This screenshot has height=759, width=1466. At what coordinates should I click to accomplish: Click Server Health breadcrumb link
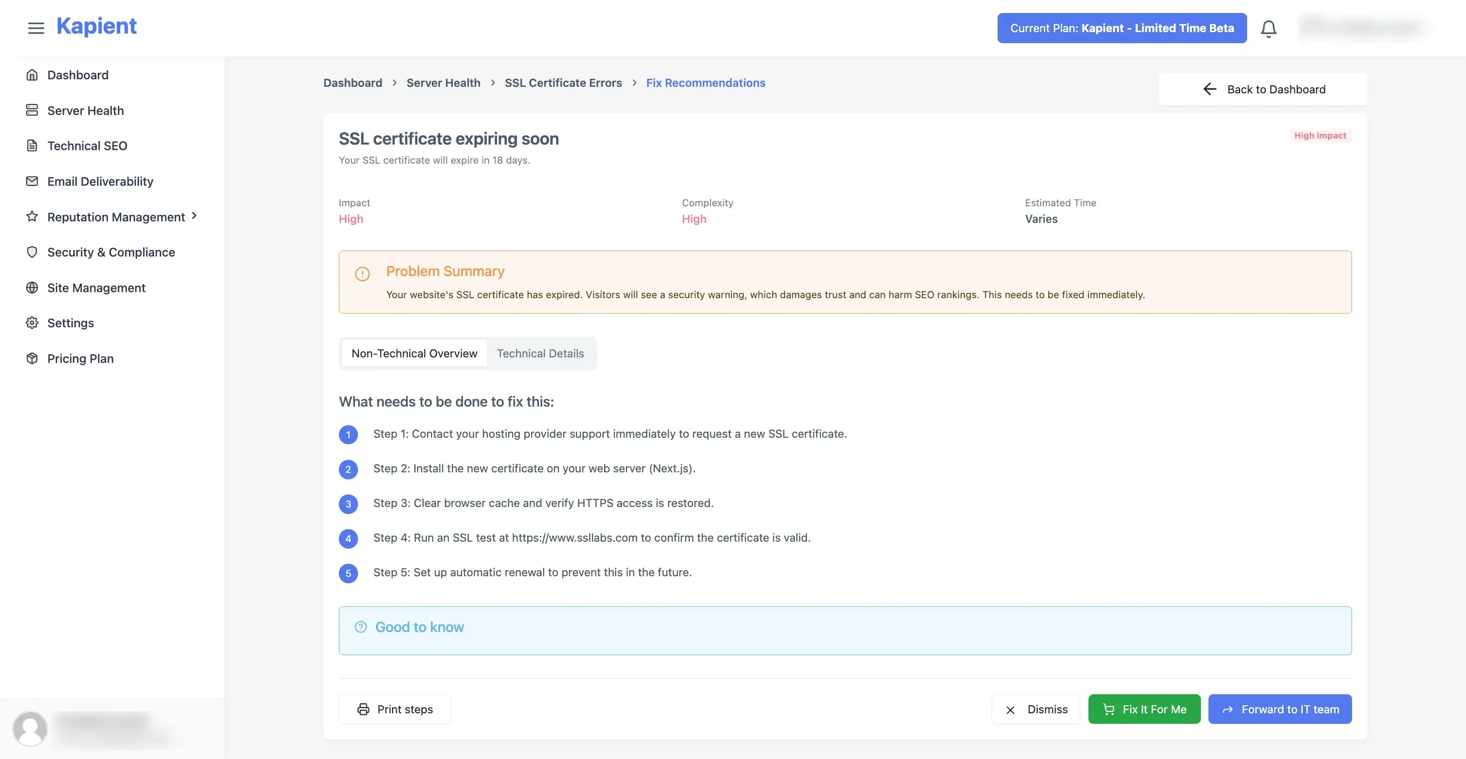click(443, 82)
